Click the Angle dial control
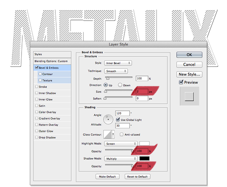 click(108, 119)
